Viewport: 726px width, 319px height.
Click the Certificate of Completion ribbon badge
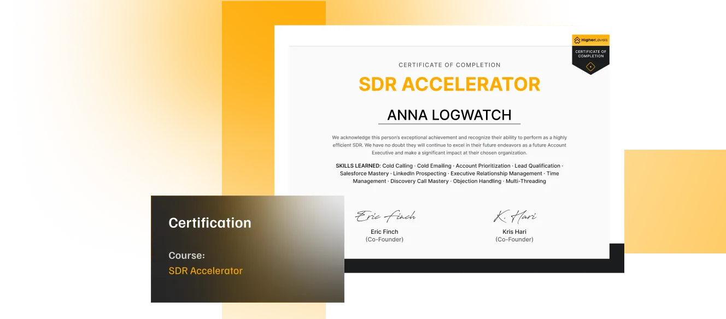tap(590, 54)
